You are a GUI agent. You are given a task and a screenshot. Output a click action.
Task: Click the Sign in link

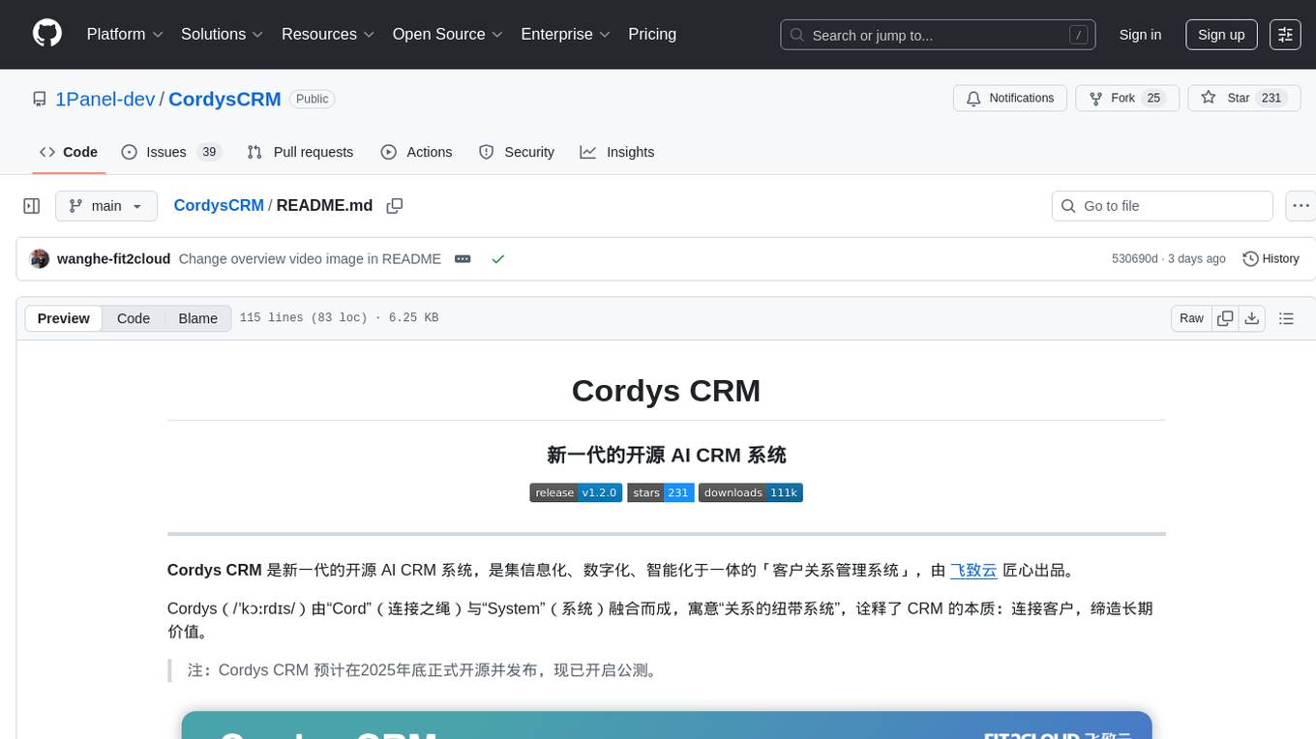pyautogui.click(x=1140, y=34)
